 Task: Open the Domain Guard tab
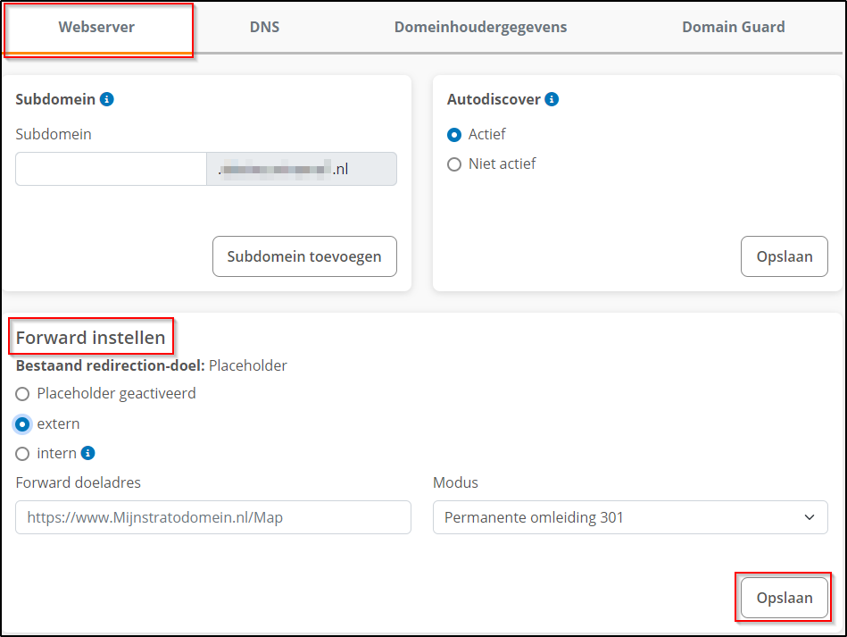click(x=733, y=27)
